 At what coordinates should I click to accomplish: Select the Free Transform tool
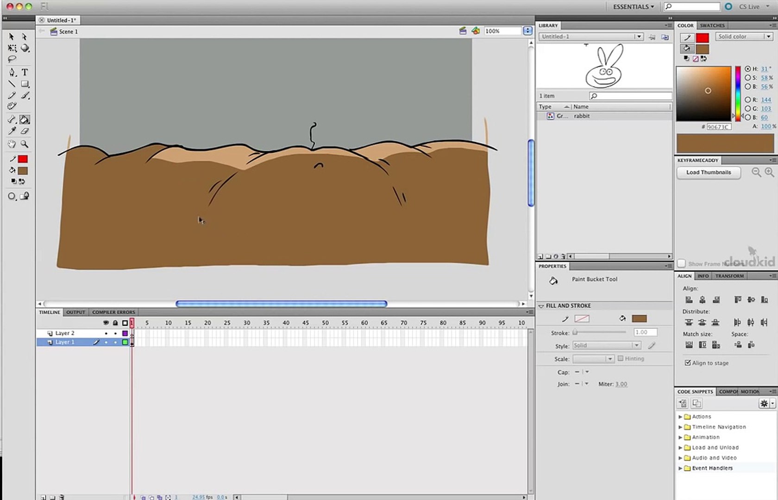(12, 48)
